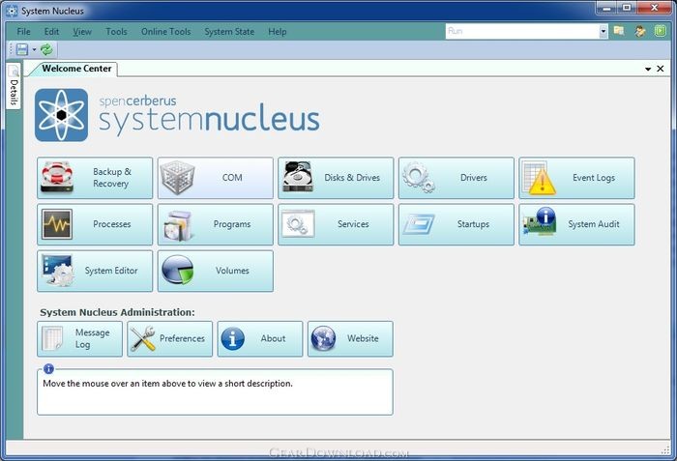Image resolution: width=677 pixels, height=461 pixels.
Task: Open the Volumes tile
Action: [x=215, y=271]
